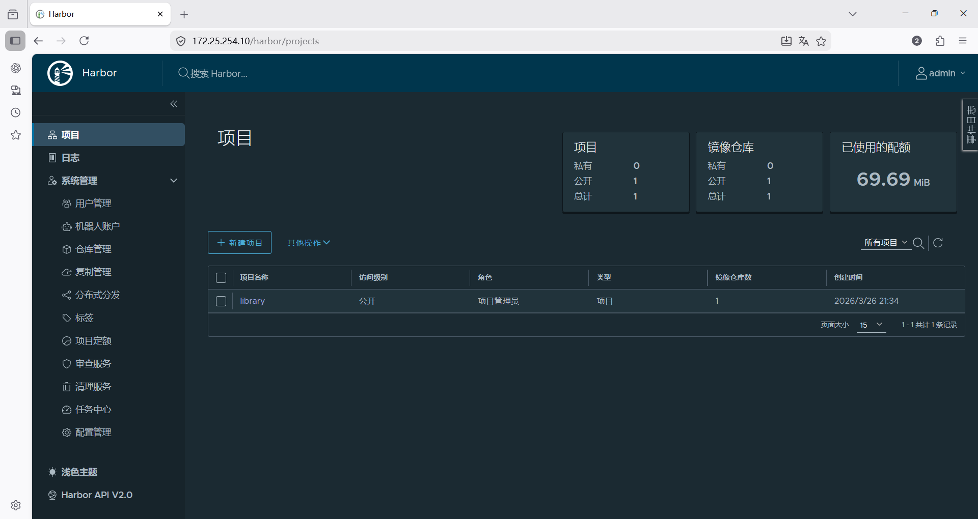Click the search magnifier icon in the Harbor header

[x=183, y=73]
